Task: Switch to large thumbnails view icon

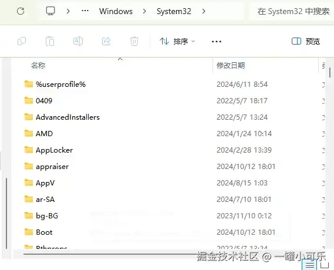Action: point(325,265)
